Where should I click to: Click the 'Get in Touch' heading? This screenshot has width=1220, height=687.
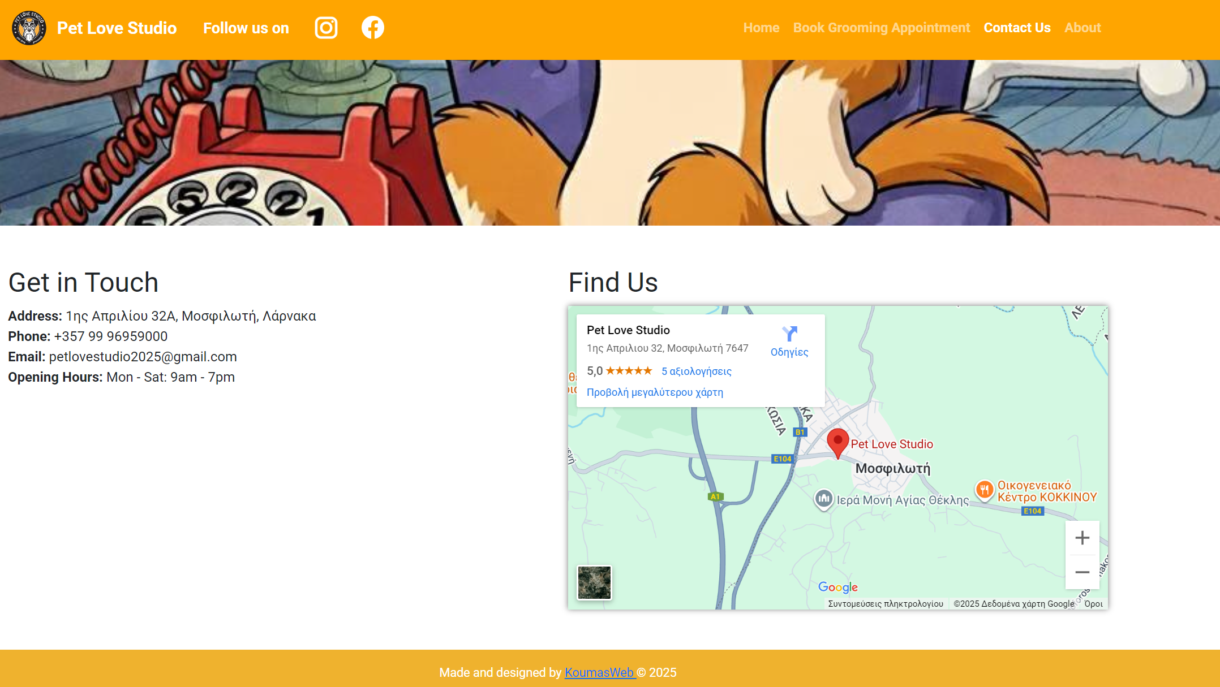point(83,282)
